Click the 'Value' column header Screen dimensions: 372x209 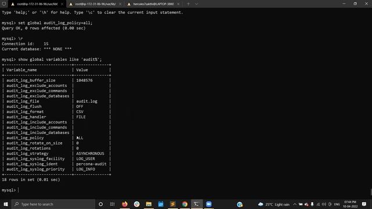[x=82, y=70]
